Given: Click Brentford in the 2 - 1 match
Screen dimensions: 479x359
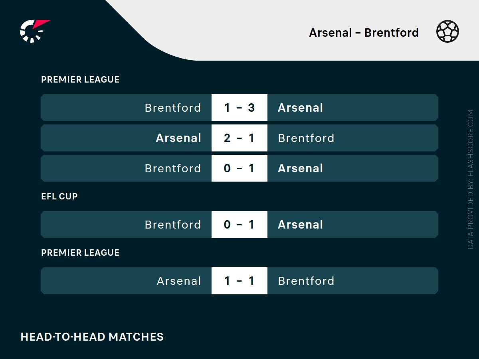Looking at the screenshot, I should click(x=306, y=138).
